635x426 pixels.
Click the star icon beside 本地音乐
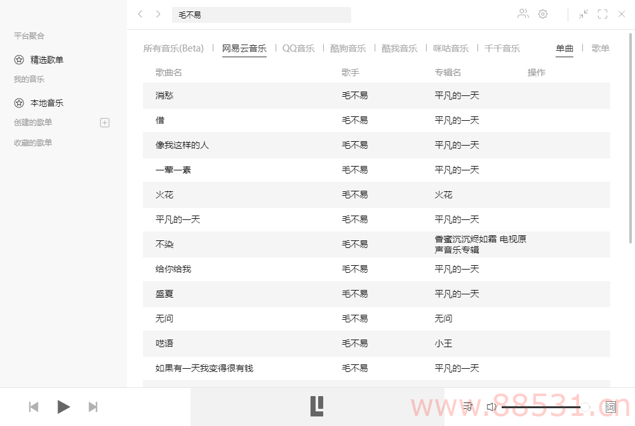(x=19, y=103)
